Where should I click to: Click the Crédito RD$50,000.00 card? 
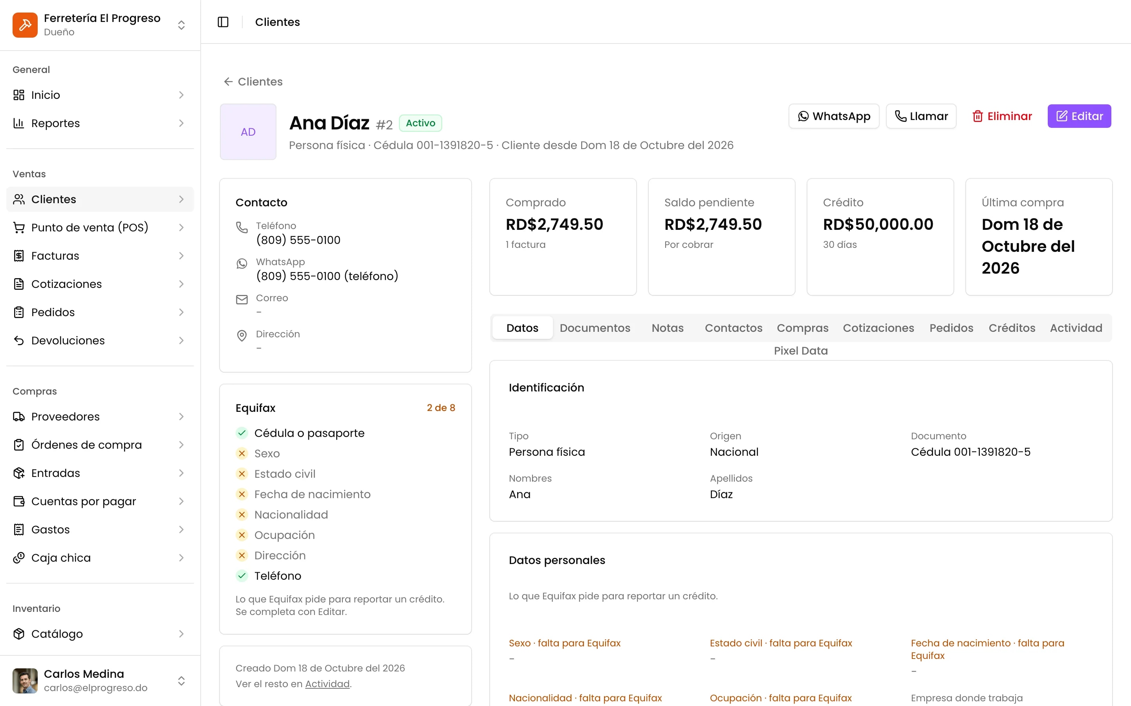pyautogui.click(x=880, y=237)
